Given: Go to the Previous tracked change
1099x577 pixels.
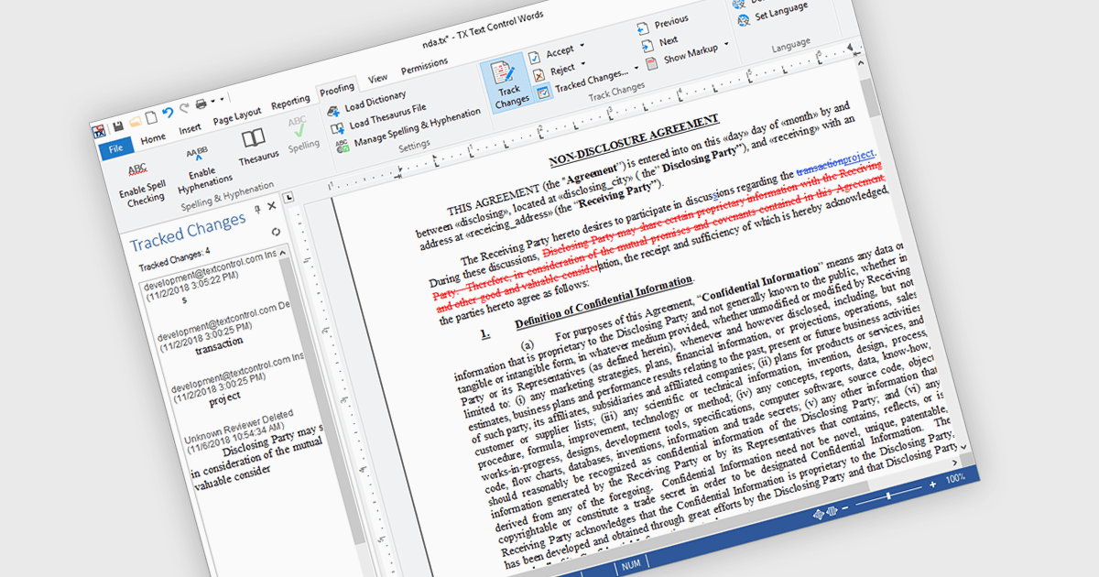Looking at the screenshot, I should (661, 23).
